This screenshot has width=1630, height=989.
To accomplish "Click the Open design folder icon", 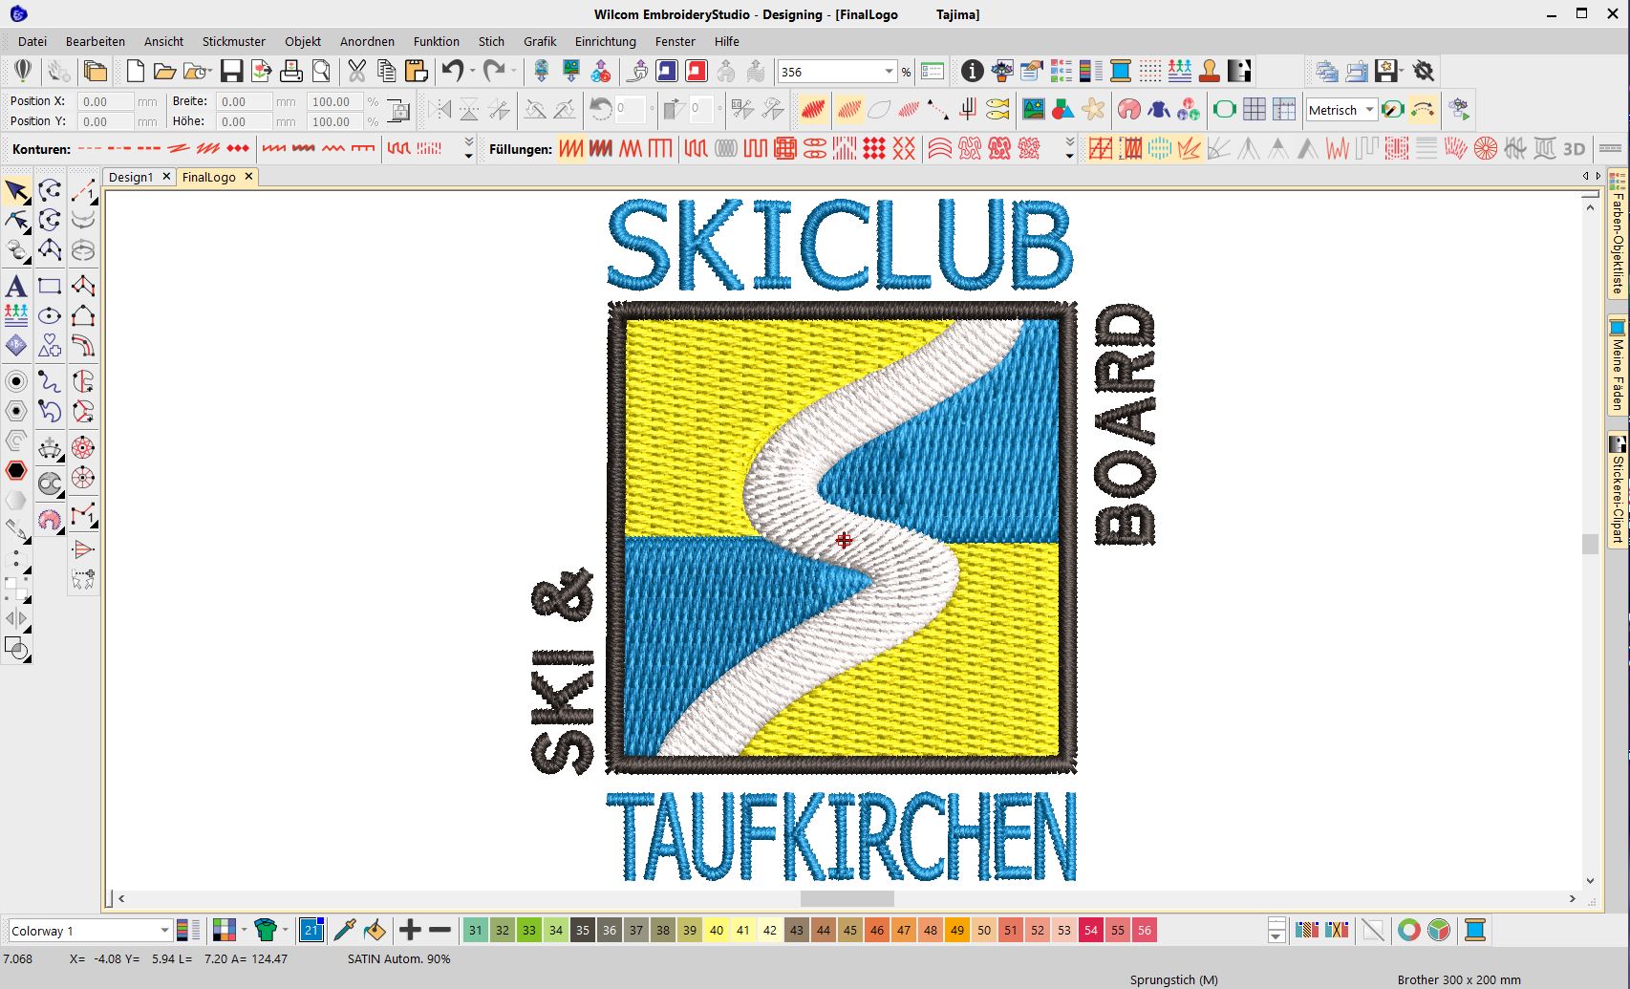I will click(164, 72).
